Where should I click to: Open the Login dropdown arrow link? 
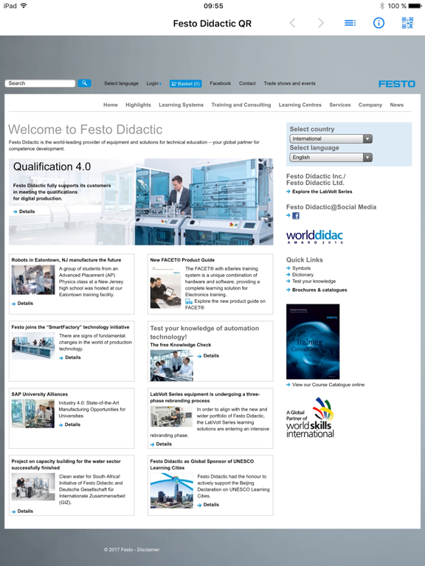[153, 83]
